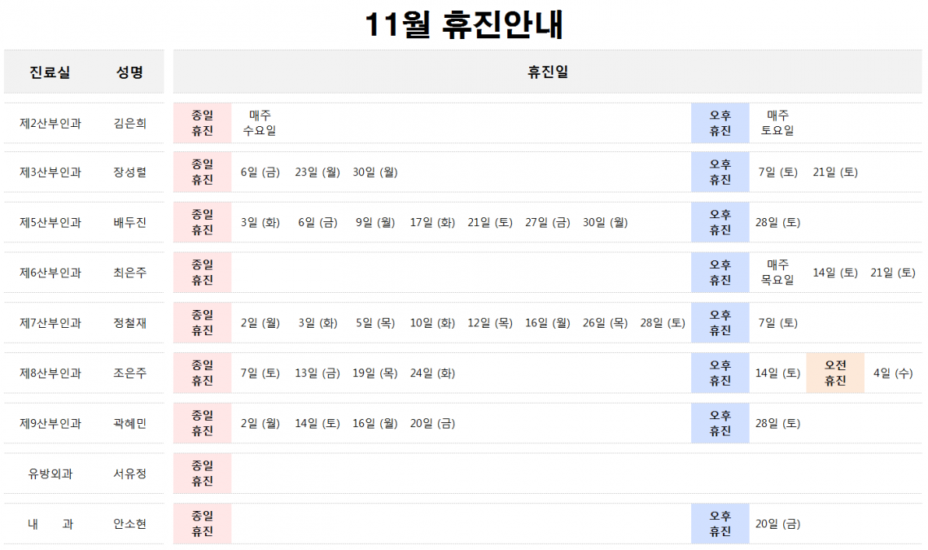Click 오후 휴진 label in 김은희's row
The width and height of the screenshot is (928, 550).
(x=720, y=123)
